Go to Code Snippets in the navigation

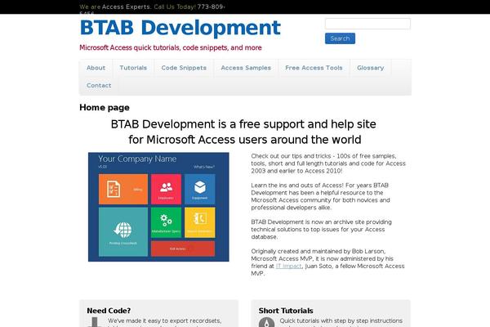[x=184, y=68]
